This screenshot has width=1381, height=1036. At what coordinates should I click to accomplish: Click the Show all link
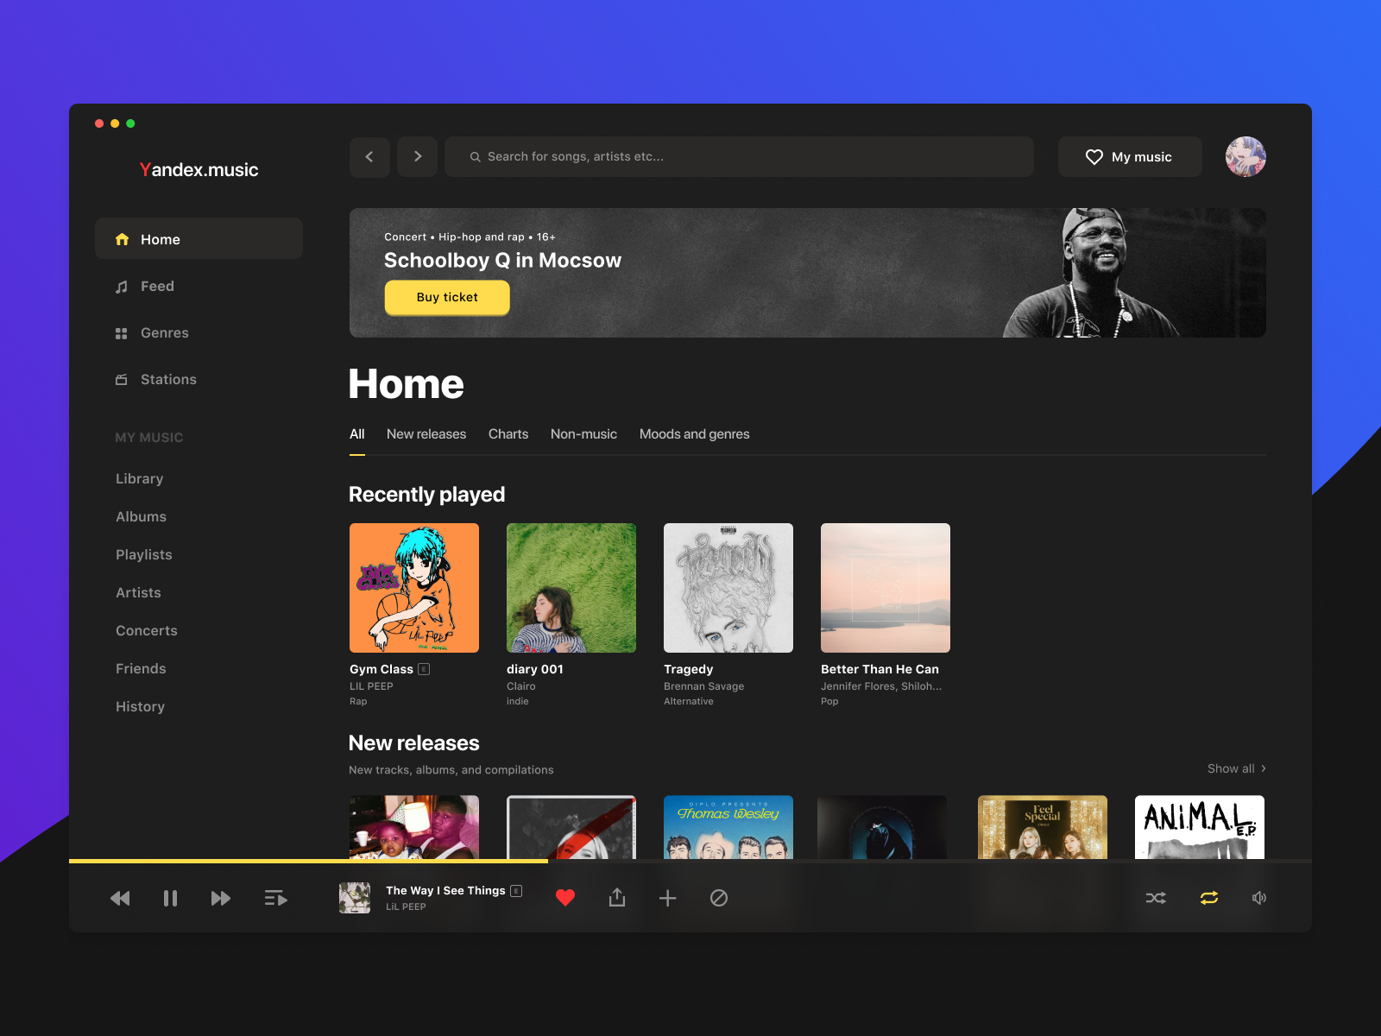point(1231,768)
